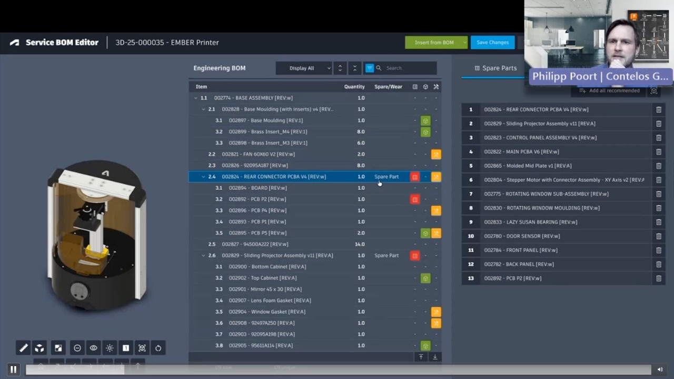This screenshot has width=674, height=379.
Task: Click the columns header icon
Action: click(415, 87)
